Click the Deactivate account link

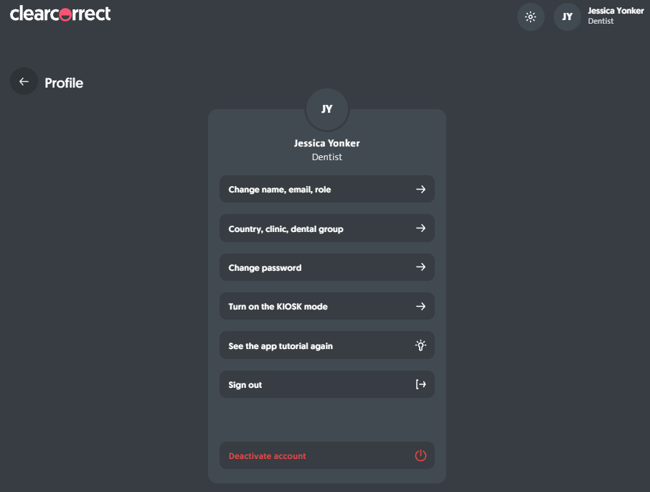point(267,456)
